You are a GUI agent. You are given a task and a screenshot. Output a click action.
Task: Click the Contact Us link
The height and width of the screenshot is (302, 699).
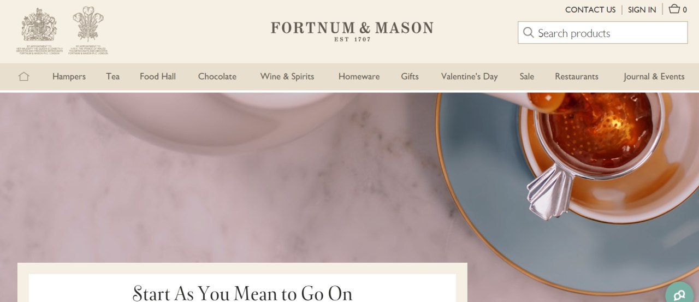(x=590, y=9)
